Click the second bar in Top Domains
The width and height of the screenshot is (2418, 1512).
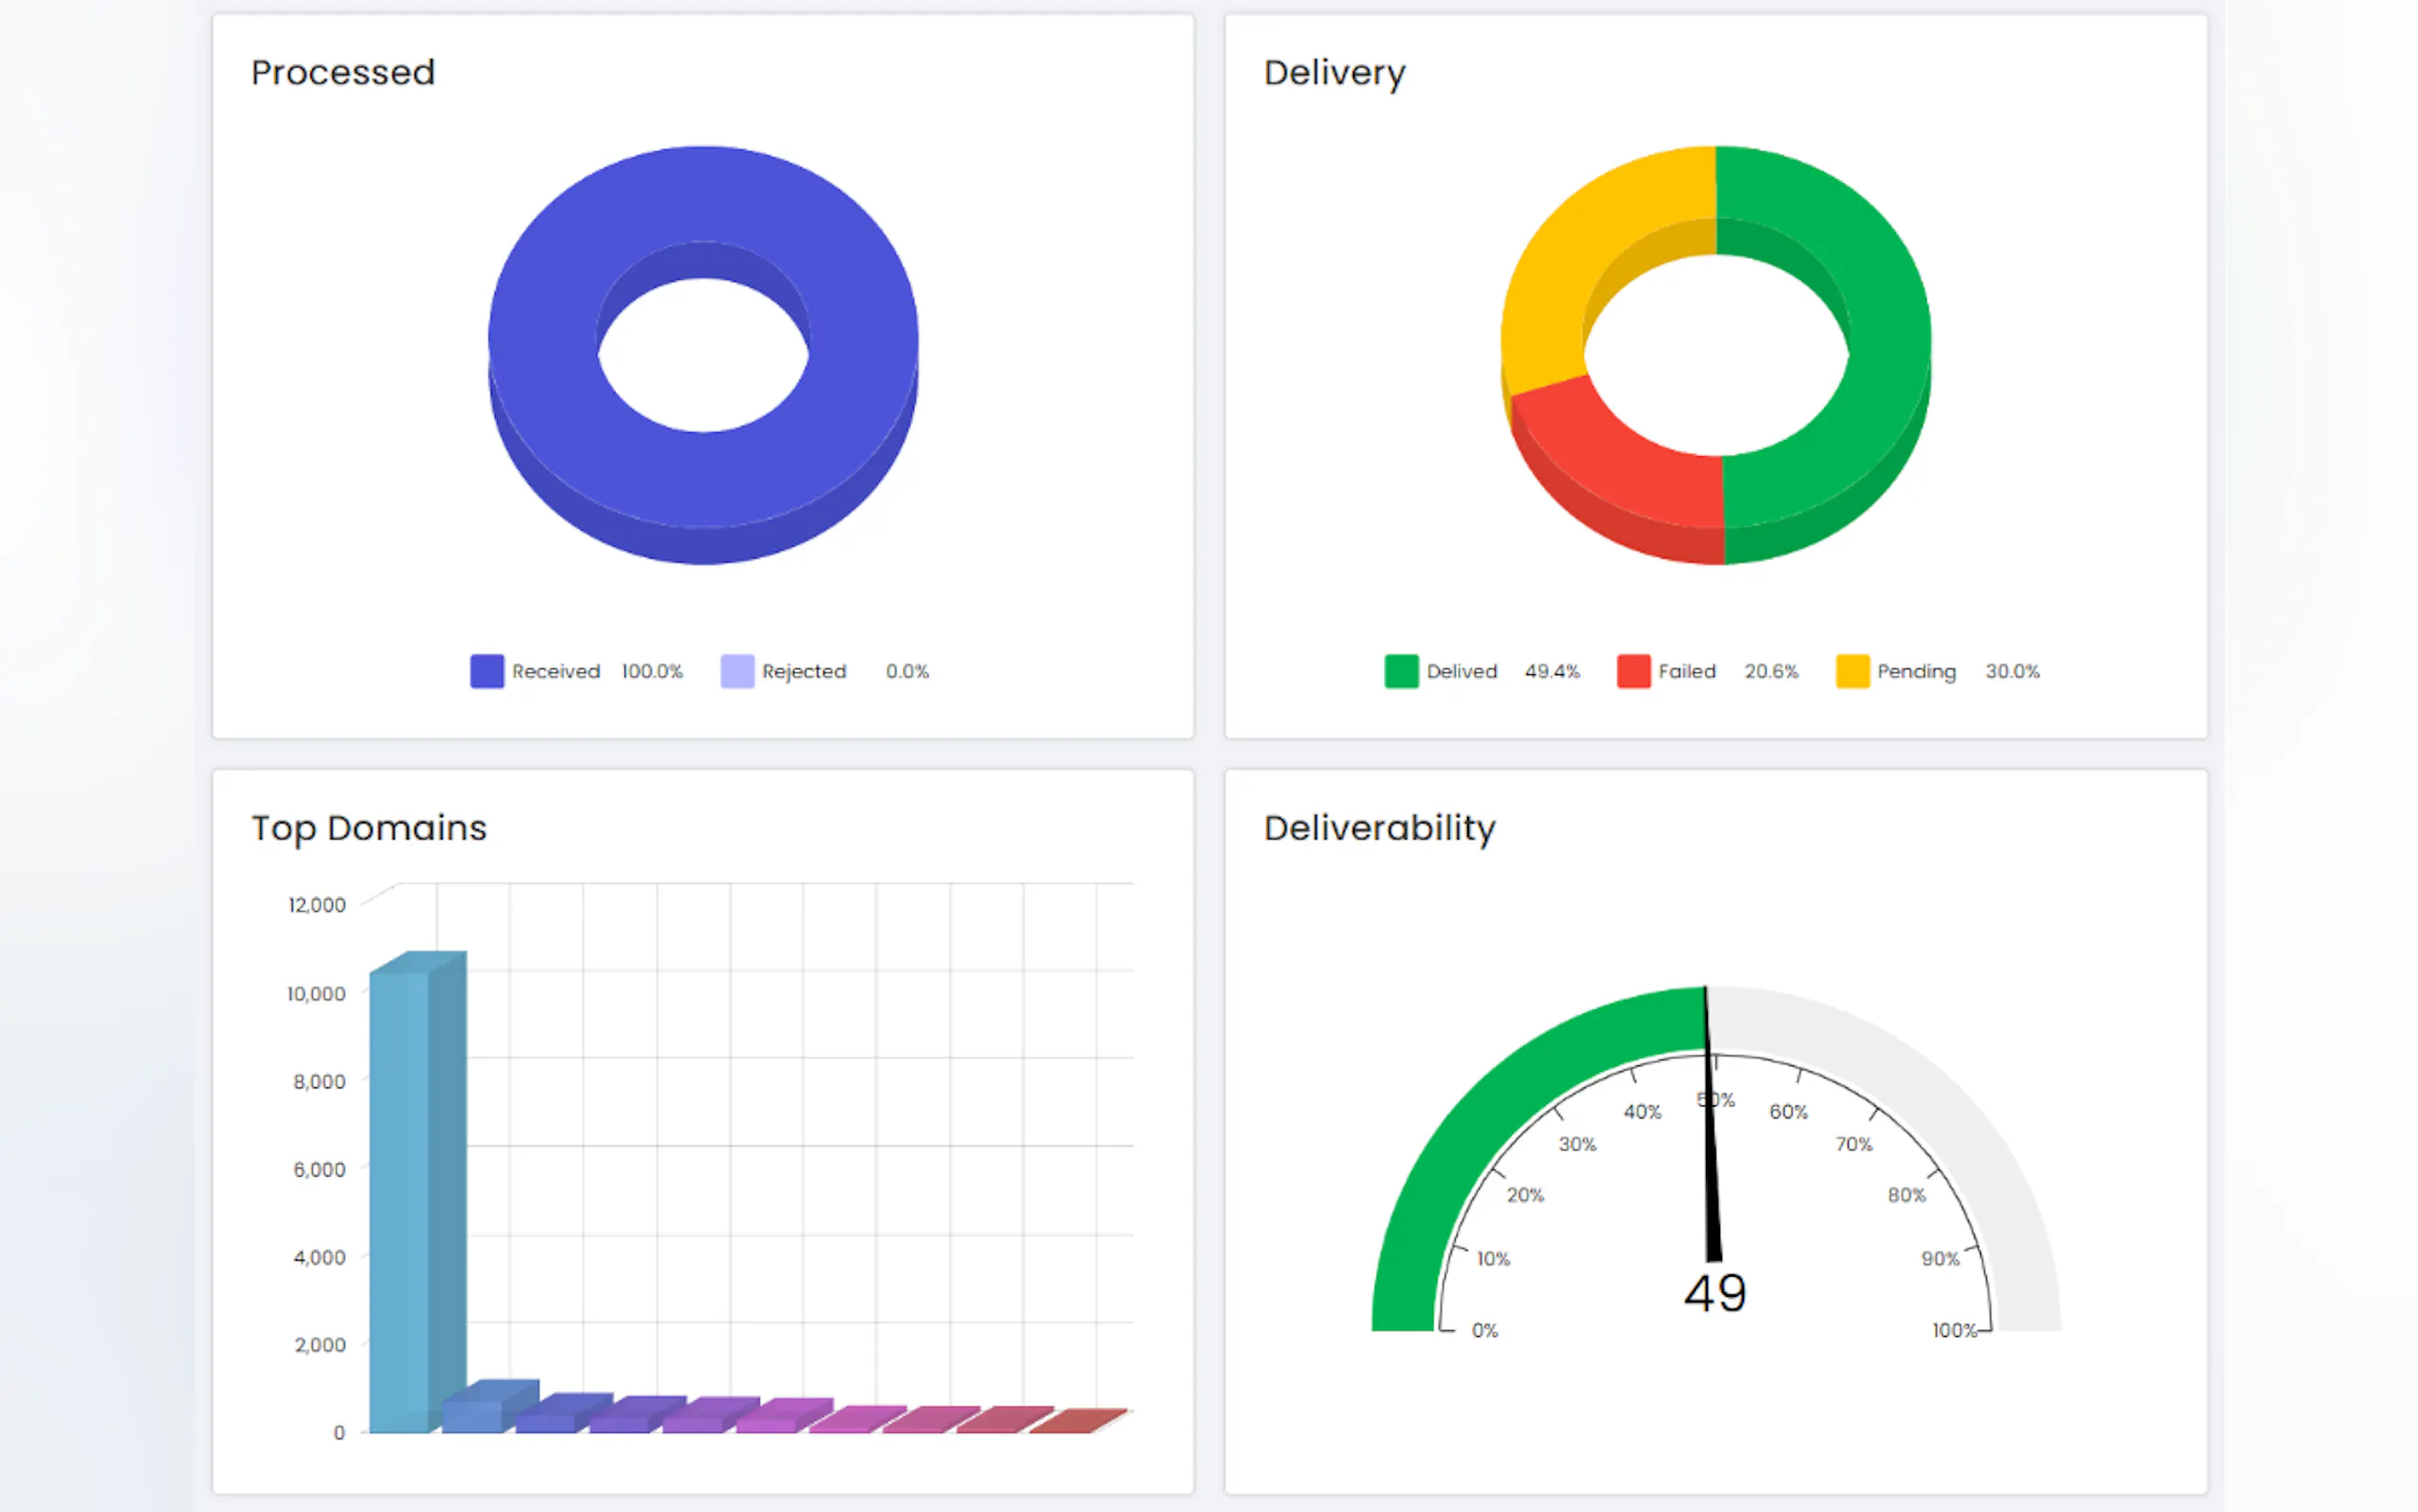472,1416
